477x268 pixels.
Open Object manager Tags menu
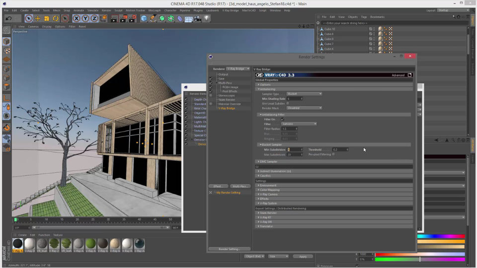[364, 17]
